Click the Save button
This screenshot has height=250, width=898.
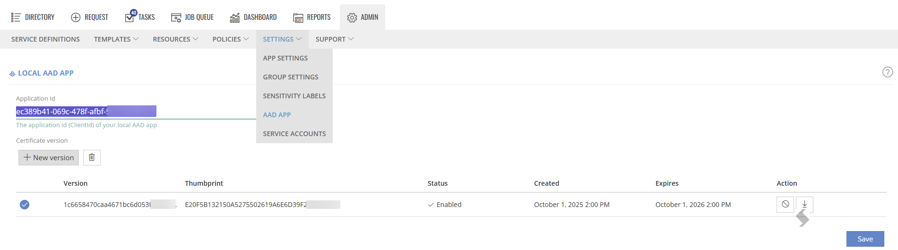tap(865, 239)
